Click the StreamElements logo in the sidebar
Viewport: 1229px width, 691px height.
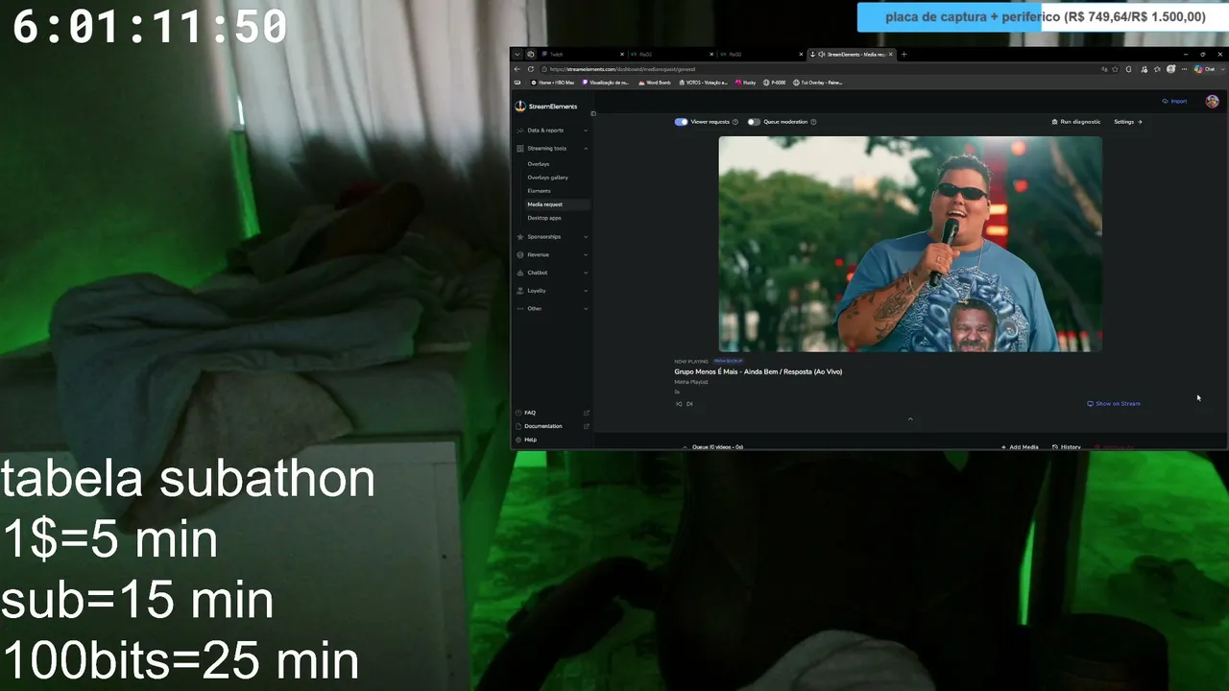click(x=546, y=107)
